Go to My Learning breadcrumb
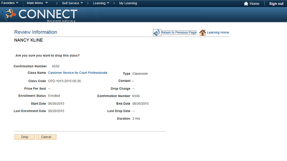The width and height of the screenshot is (287, 161). pos(128,3)
